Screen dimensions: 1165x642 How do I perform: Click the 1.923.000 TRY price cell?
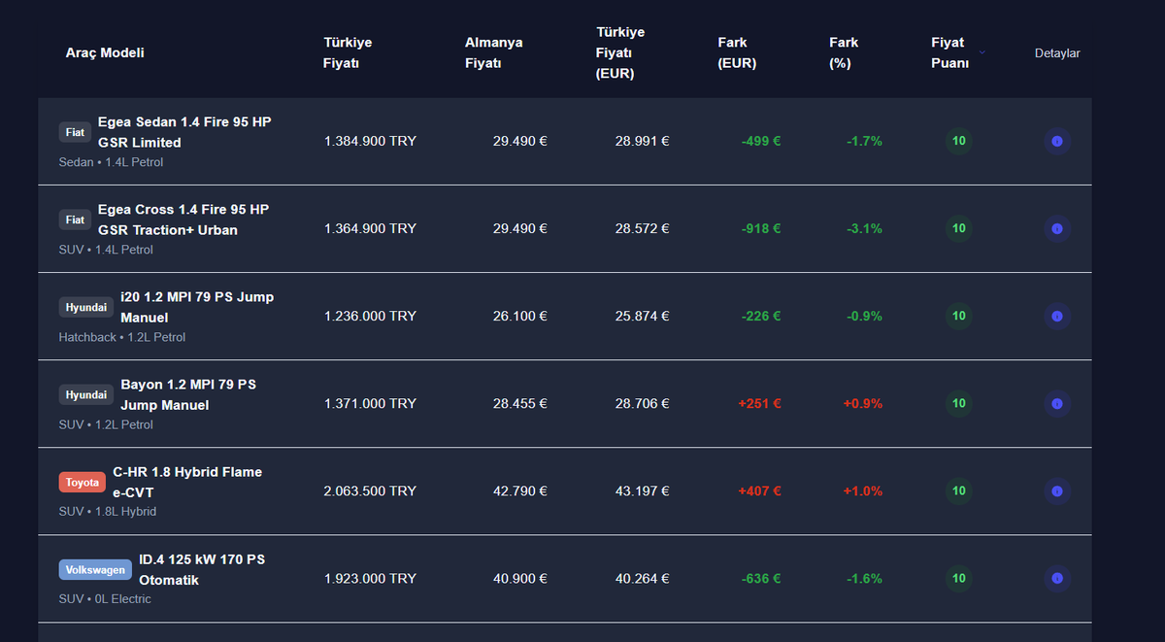pos(370,578)
